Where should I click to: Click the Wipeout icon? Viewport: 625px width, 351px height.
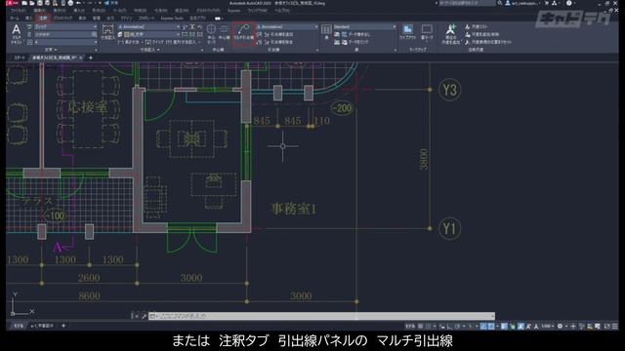[x=407, y=29]
